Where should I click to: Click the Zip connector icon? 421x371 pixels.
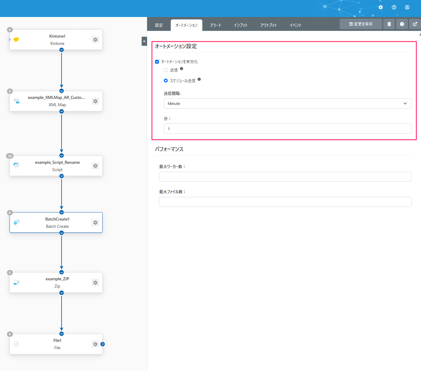pyautogui.click(x=16, y=282)
